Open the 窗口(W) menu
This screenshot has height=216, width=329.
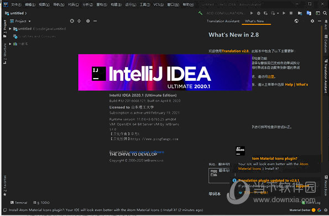pos(173,4)
